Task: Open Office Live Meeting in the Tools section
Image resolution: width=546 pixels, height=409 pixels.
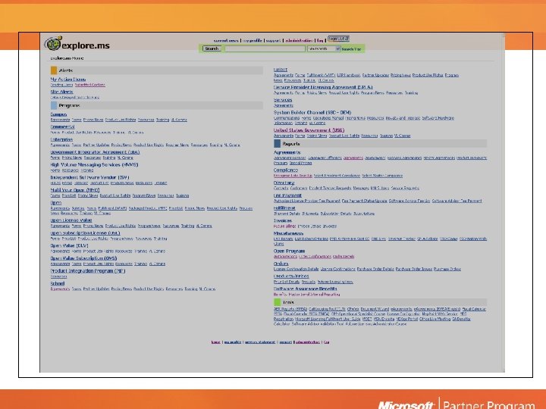Action: click(x=435, y=319)
